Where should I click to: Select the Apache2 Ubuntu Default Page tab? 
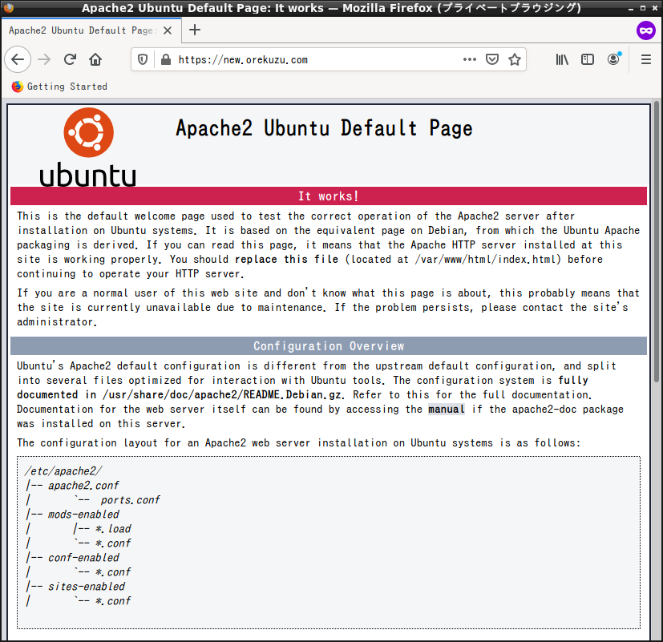(x=91, y=30)
